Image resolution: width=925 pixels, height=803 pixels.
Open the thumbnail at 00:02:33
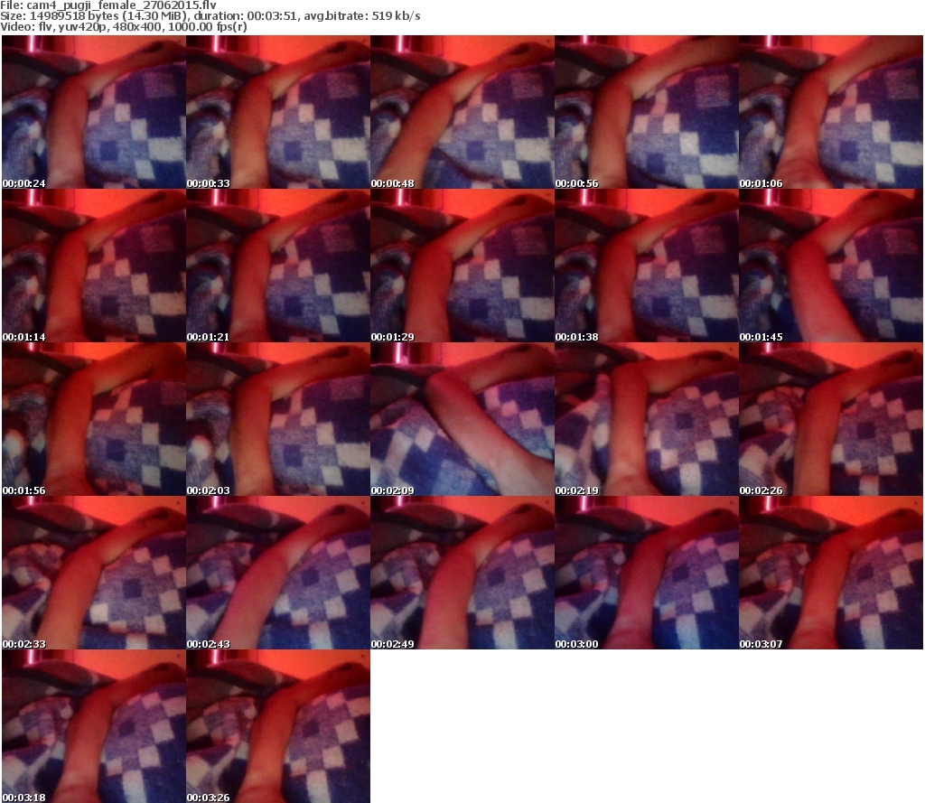pos(94,573)
